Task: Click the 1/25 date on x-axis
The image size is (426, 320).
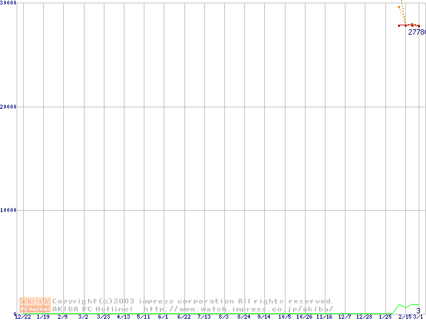Action: coord(385,317)
